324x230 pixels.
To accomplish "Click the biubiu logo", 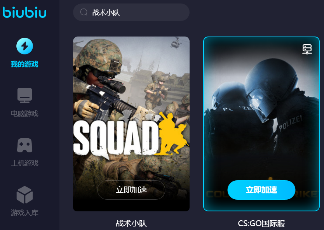I will pyautogui.click(x=24, y=12).
